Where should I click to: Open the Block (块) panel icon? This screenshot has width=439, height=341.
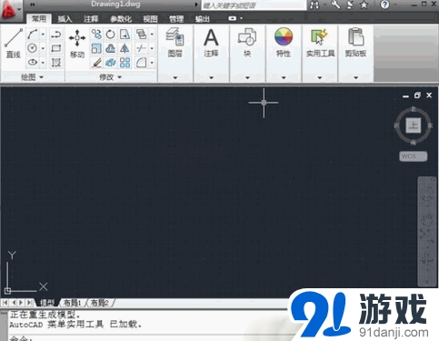[x=247, y=43]
